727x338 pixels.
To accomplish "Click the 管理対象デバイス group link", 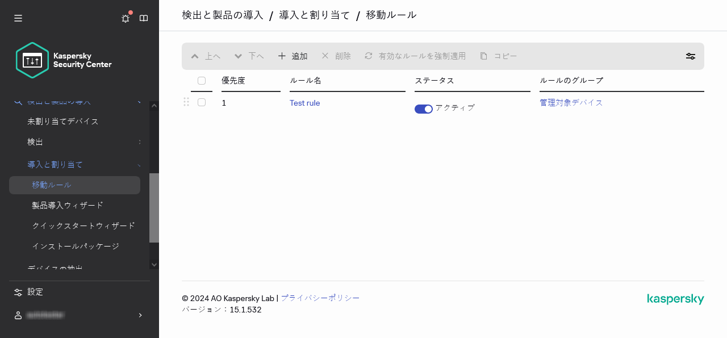I will [x=571, y=103].
